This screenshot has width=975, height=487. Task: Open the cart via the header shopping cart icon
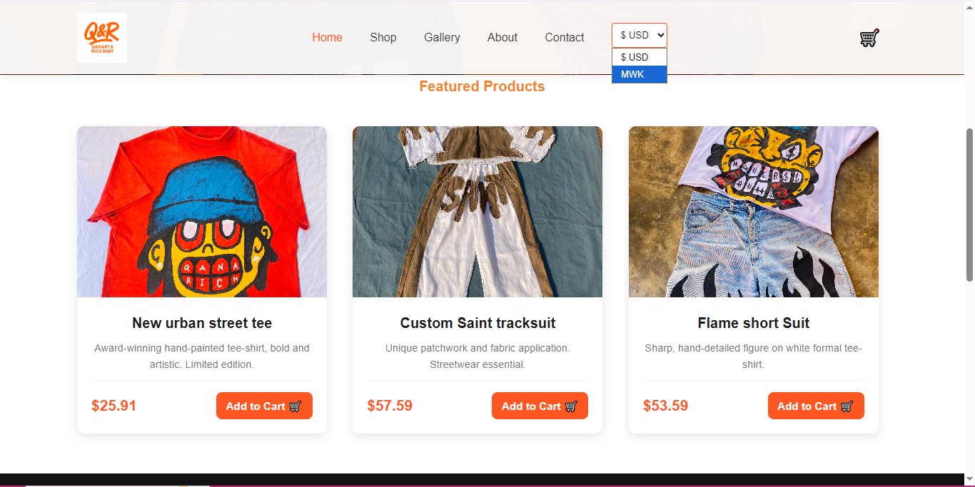point(868,37)
